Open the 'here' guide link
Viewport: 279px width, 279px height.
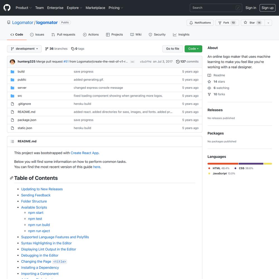tap(97, 167)
